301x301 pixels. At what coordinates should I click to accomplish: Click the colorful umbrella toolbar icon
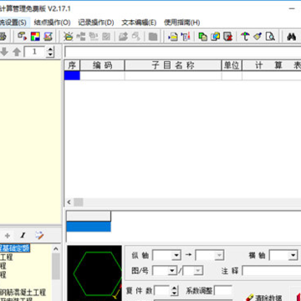point(245,37)
